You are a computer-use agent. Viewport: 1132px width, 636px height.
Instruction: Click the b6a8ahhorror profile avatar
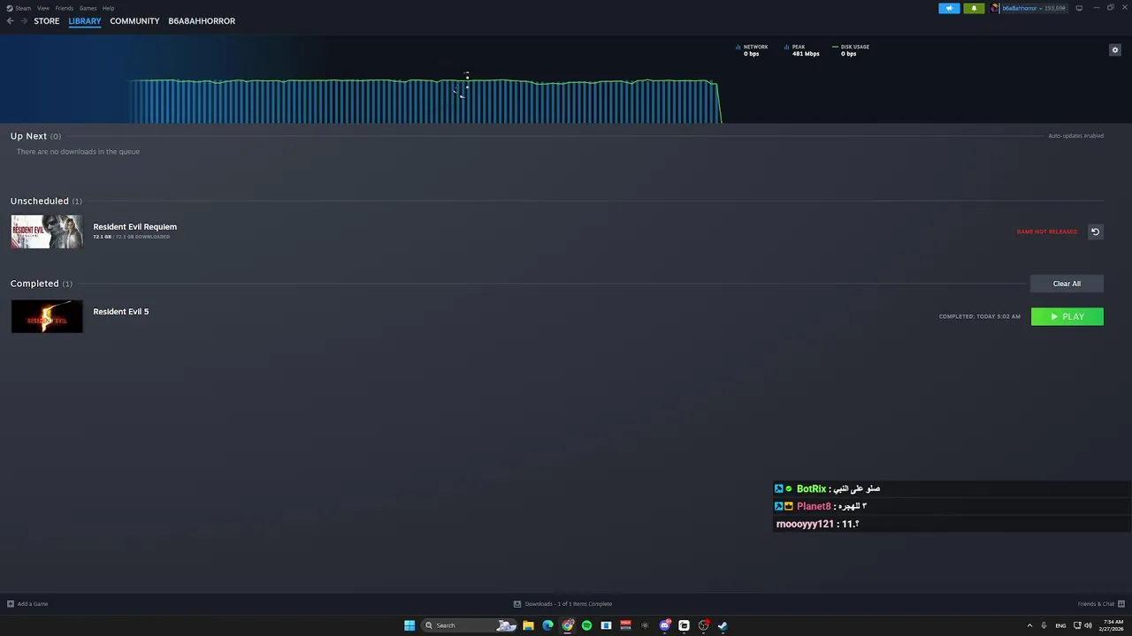[x=995, y=8]
